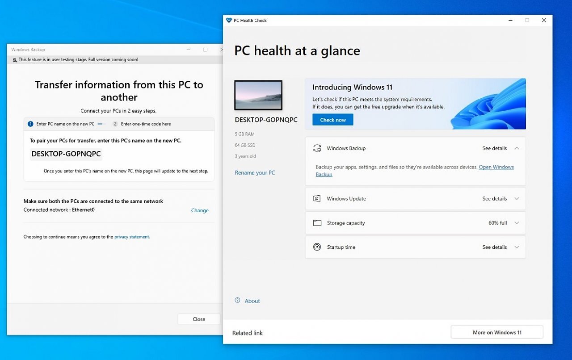
Task: Open the privacy statement link
Action: 132,237
